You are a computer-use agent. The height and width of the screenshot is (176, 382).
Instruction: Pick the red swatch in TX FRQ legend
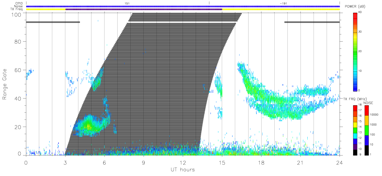[x=355, y=108]
